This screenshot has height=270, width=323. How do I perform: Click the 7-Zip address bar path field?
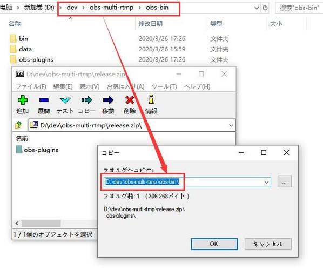(132, 125)
